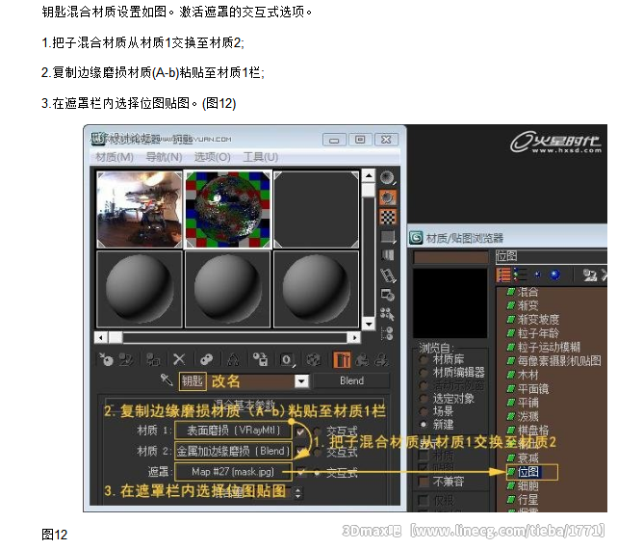
Task: Click the Reset Map X icon
Action: pyautogui.click(x=178, y=358)
